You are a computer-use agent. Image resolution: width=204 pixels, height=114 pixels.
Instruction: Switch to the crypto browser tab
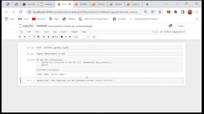134,4
